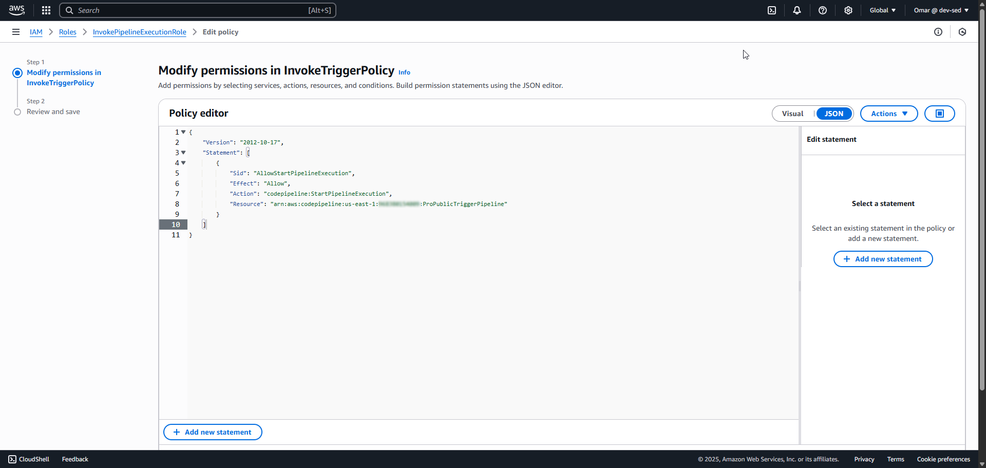Click the search magnifier icon

click(69, 10)
